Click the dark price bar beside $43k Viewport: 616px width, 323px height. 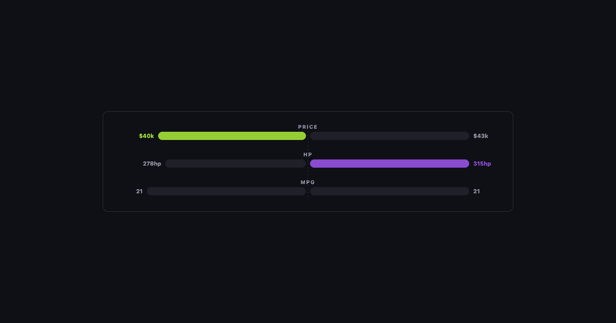point(390,136)
